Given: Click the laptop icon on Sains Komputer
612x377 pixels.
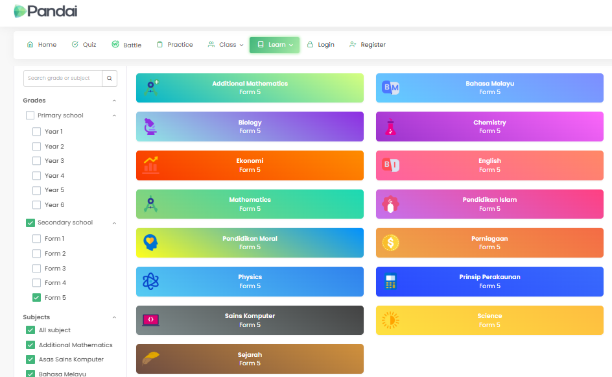Looking at the screenshot, I should [x=150, y=320].
